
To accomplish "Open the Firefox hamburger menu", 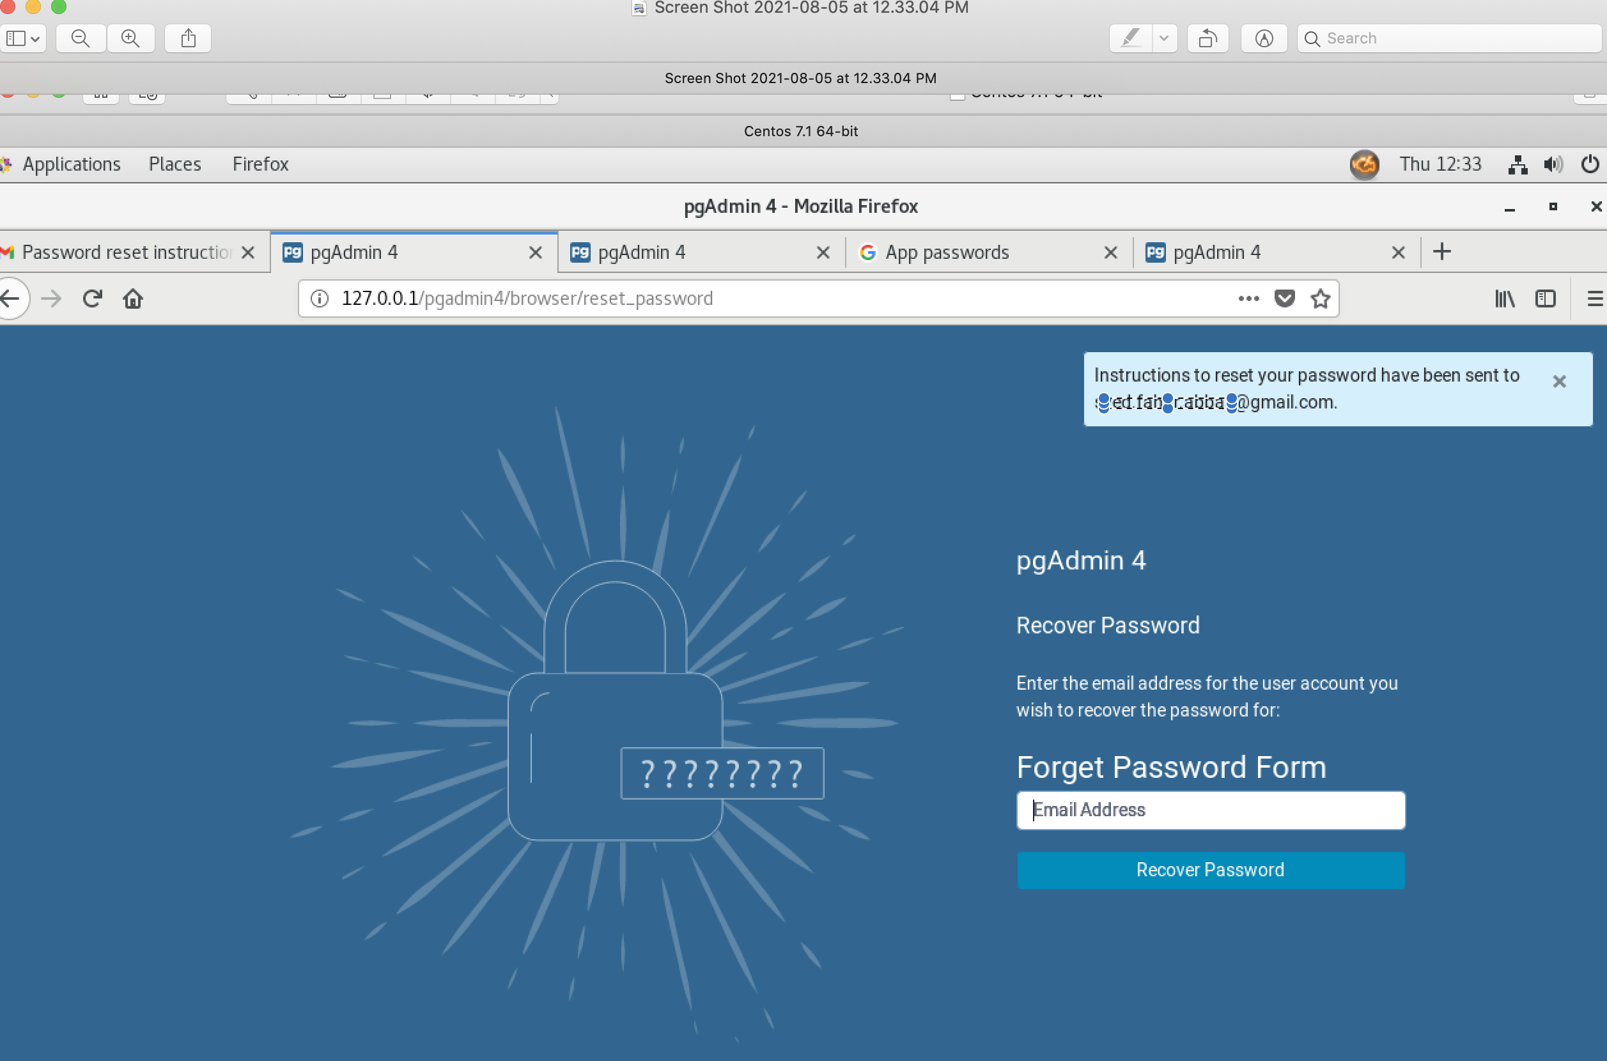I will (x=1595, y=298).
